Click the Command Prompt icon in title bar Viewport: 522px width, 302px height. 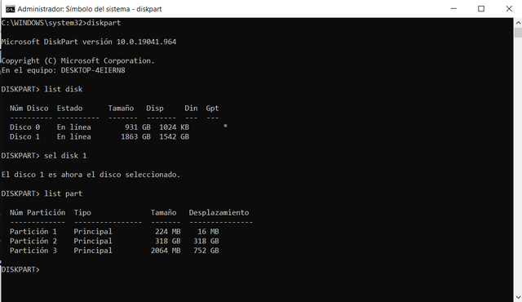pos(11,9)
